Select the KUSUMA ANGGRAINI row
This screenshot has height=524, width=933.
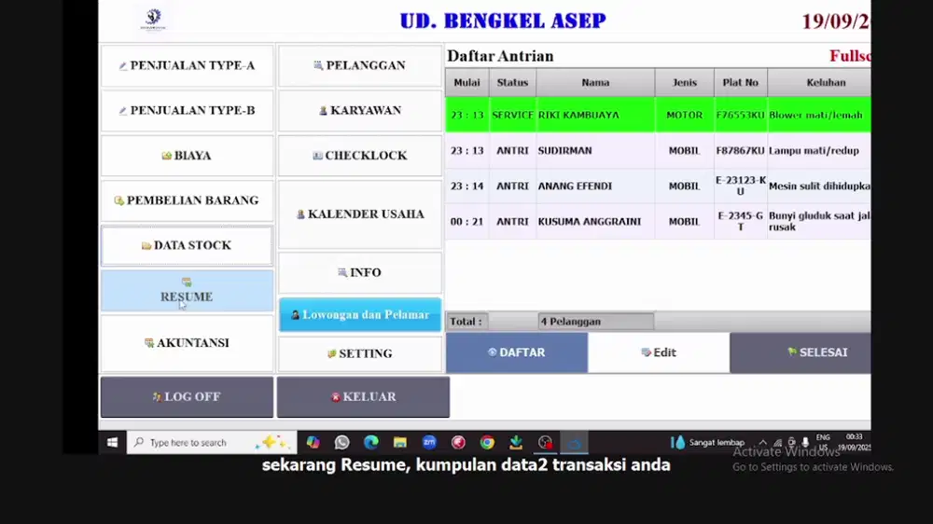tap(595, 222)
